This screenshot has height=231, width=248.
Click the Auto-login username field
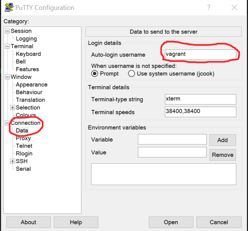pos(201,55)
